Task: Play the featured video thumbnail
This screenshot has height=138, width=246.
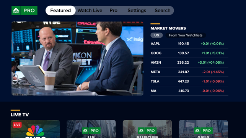Action: point(78,58)
